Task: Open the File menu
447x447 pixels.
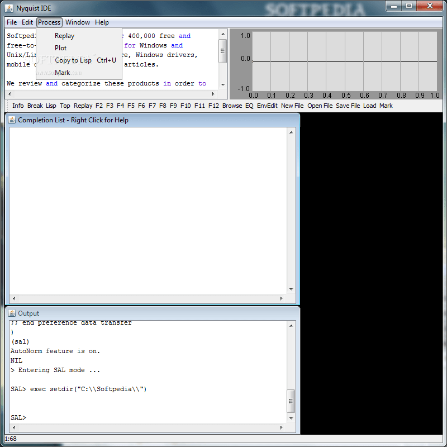Action: (12, 22)
